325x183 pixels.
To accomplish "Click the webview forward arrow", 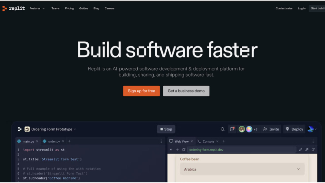I will pos(177,150).
